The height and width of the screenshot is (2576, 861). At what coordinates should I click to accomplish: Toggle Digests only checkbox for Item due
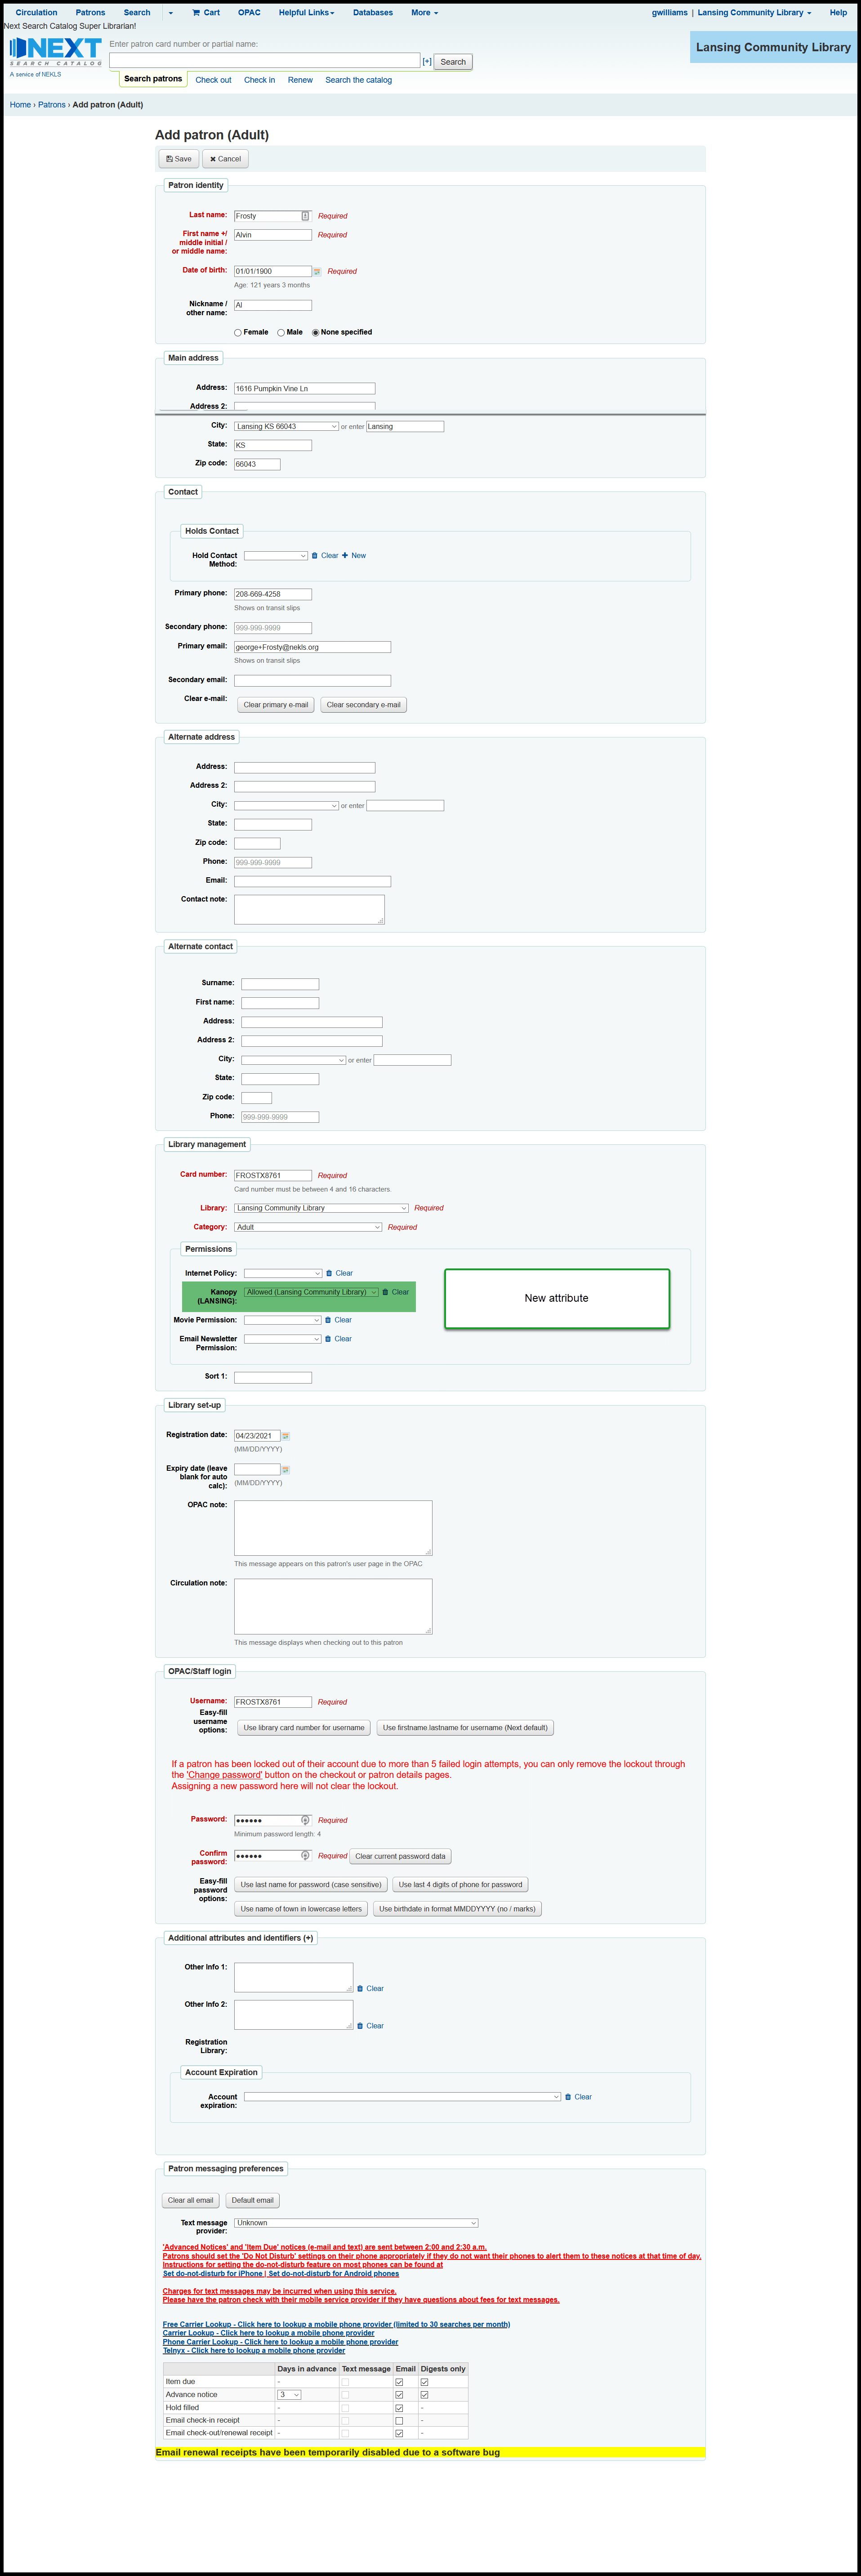[424, 2382]
